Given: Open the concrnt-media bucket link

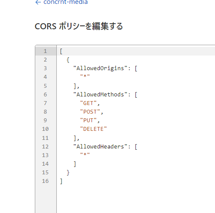Looking at the screenshot, I should [x=65, y=2].
